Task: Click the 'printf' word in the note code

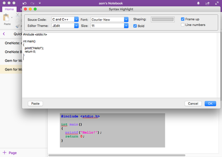Action: [72, 132]
